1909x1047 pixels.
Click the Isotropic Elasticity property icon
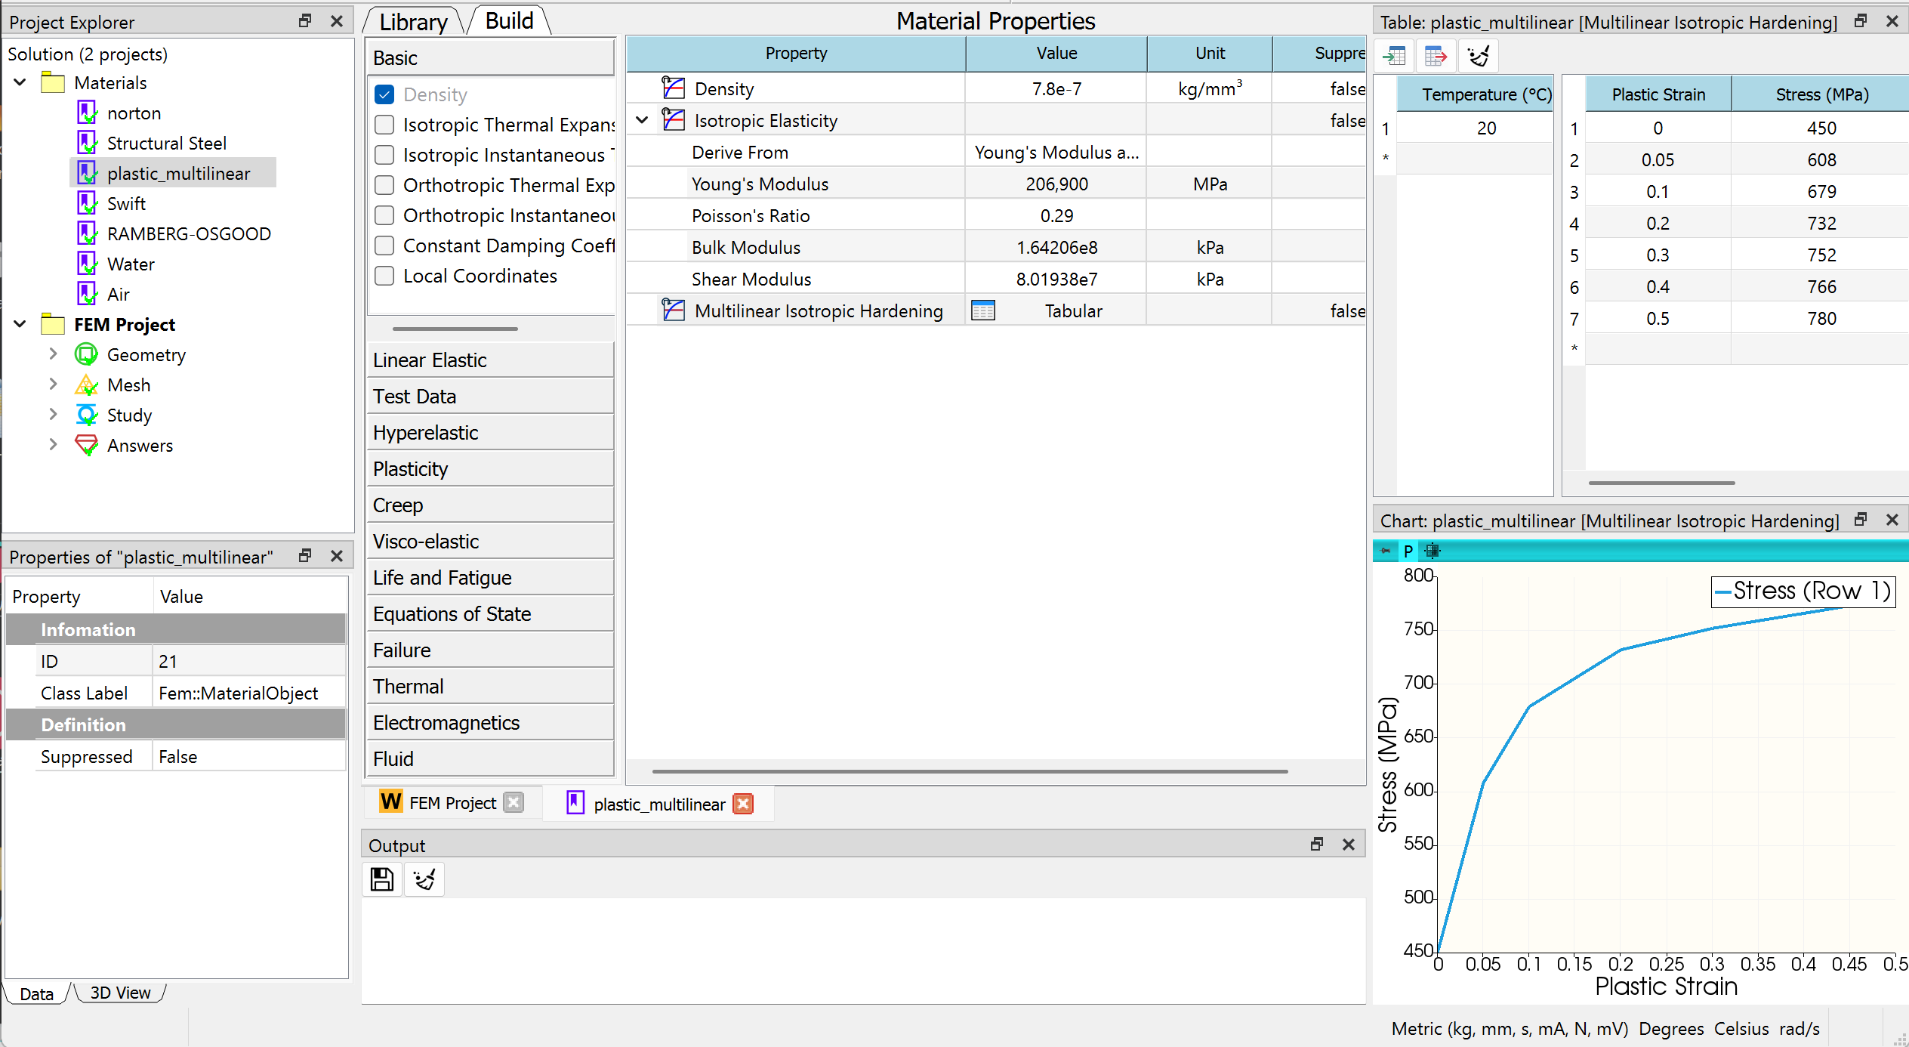673,120
